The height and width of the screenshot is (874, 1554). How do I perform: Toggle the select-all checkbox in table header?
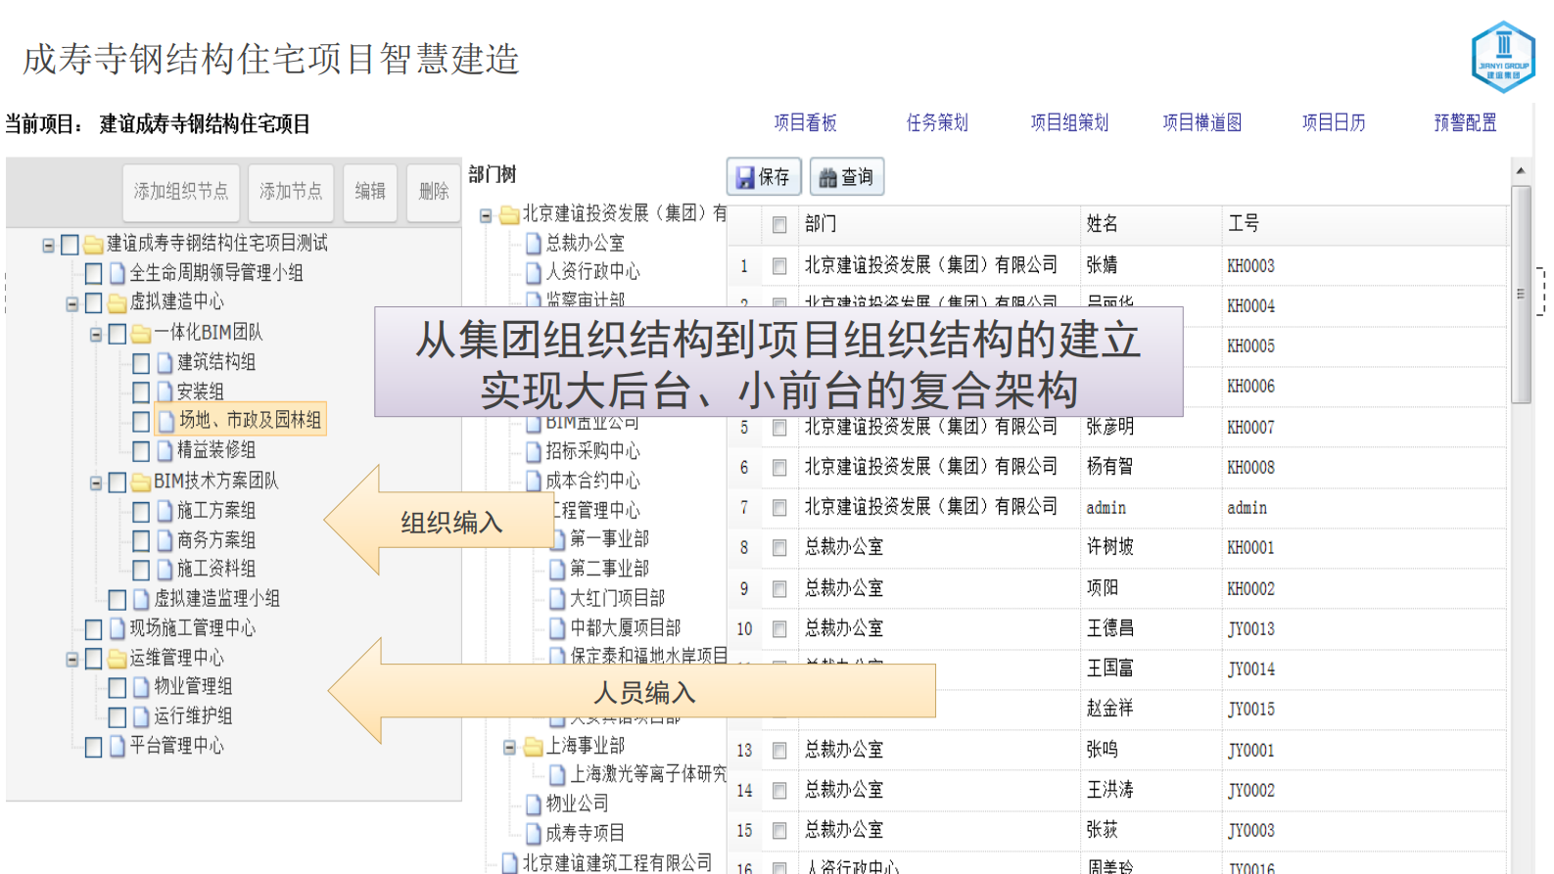pos(779,225)
